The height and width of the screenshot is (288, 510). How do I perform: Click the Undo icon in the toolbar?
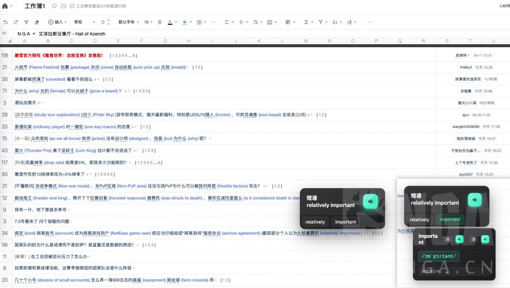pos(5,22)
